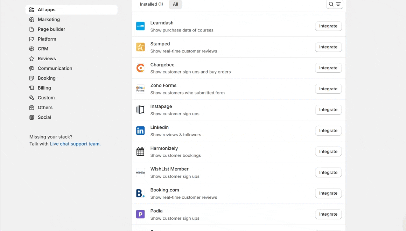
Task: Open the Marketing category
Action: tap(49, 20)
